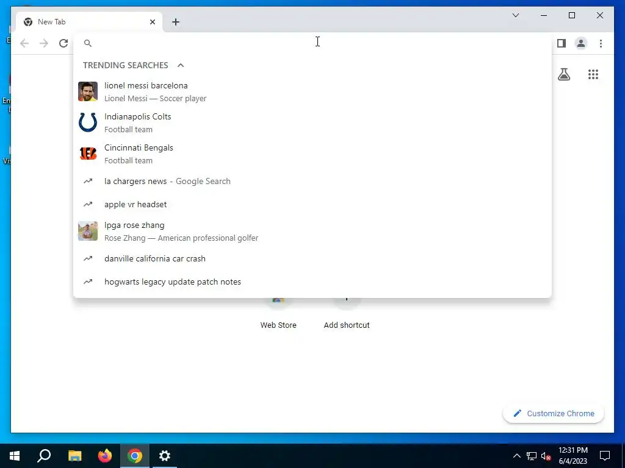
Task: Open the side panel icon
Action: (x=562, y=43)
